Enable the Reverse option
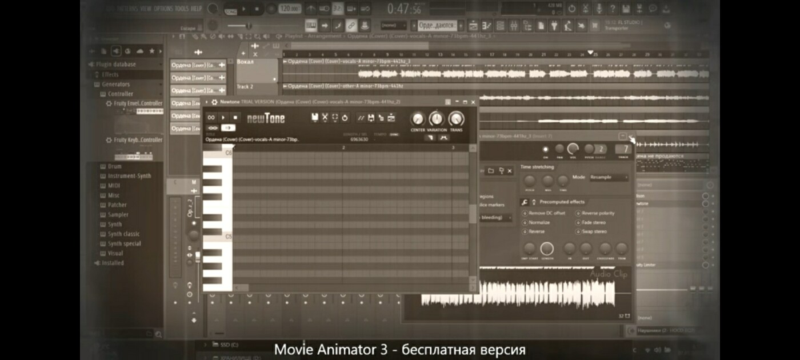The width and height of the screenshot is (800, 360). click(x=533, y=231)
